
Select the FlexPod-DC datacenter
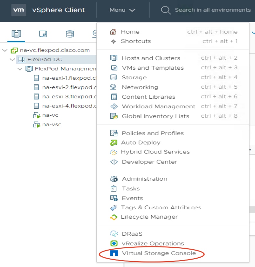pos(45,59)
